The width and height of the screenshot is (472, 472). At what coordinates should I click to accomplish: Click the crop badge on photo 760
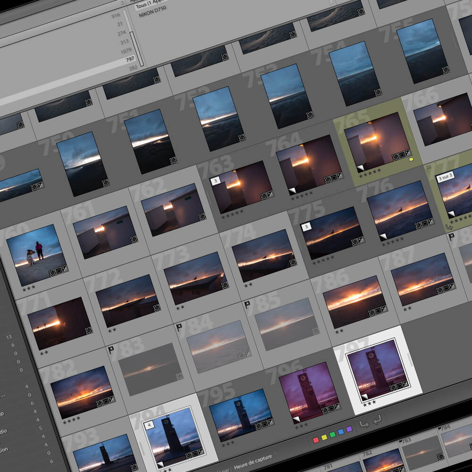click(x=59, y=271)
